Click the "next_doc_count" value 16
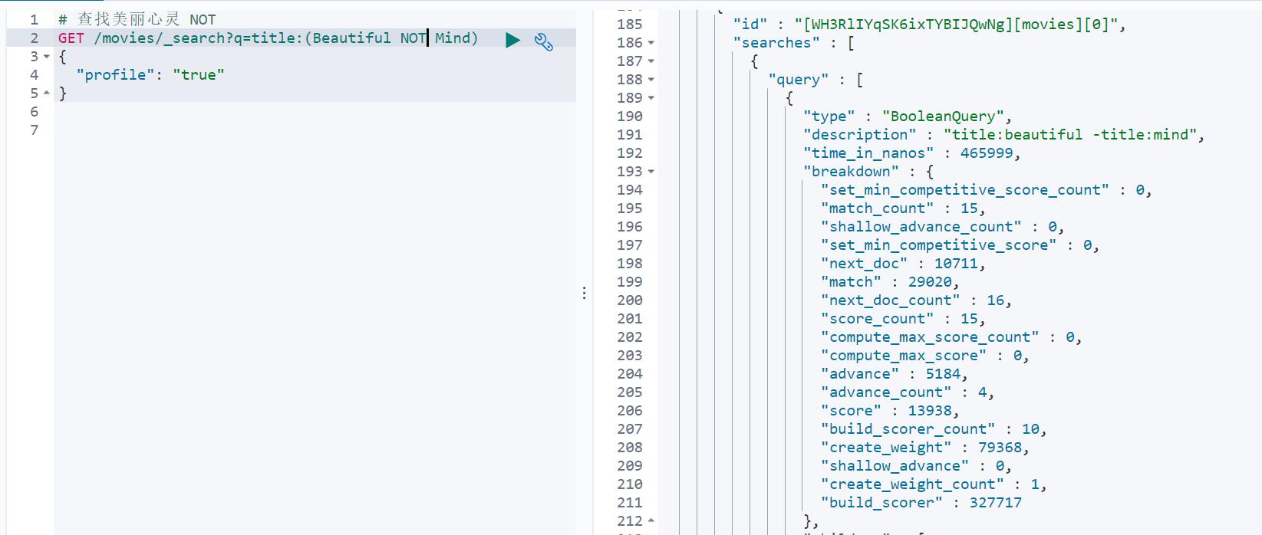This screenshot has width=1262, height=535. click(995, 300)
